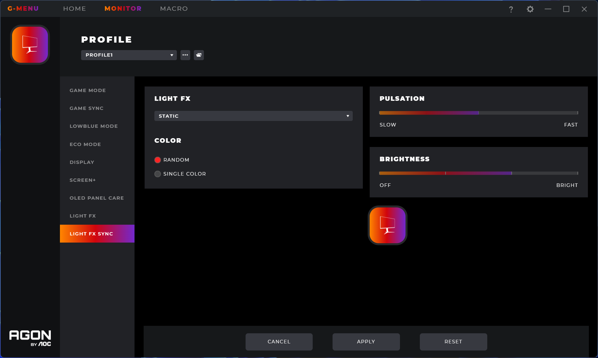Click the G-MENU logo
Screen dimensions: 598x358
(x=23, y=8)
